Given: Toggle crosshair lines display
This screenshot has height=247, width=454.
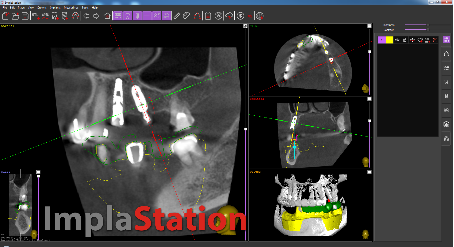Looking at the screenshot, I should pos(147,16).
